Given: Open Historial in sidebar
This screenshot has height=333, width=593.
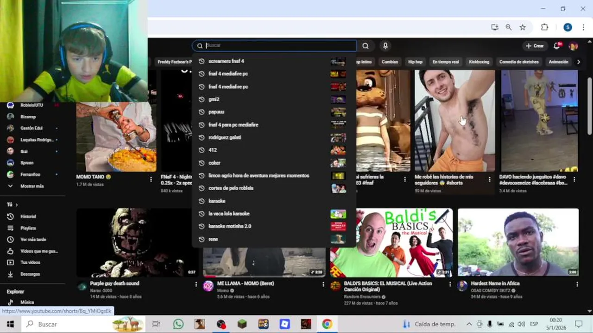Looking at the screenshot, I should (x=28, y=216).
